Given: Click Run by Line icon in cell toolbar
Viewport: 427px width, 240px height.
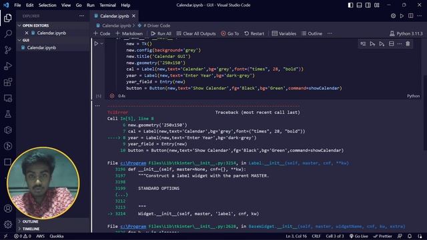Looking at the screenshot, I should click(x=363, y=44).
